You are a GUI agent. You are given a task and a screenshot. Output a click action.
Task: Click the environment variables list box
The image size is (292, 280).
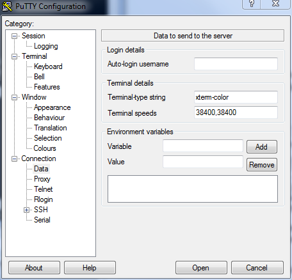(x=193, y=189)
